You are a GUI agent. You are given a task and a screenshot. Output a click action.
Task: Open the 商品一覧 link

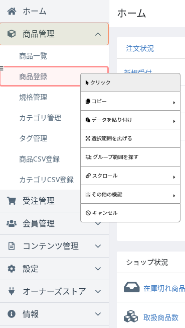pyautogui.click(x=33, y=56)
